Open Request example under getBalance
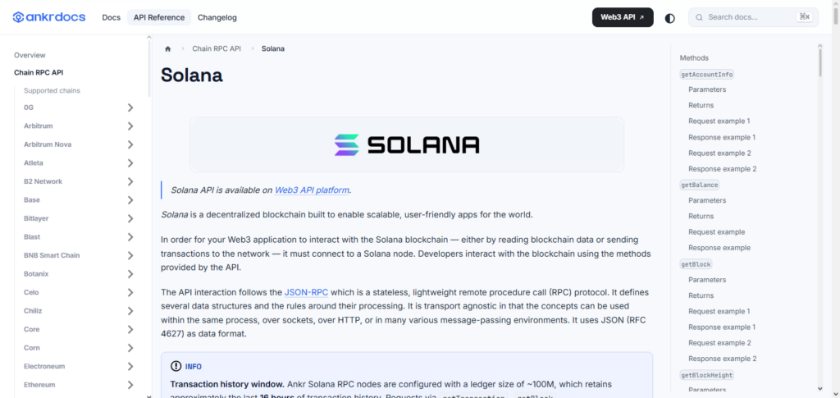 pyautogui.click(x=716, y=232)
